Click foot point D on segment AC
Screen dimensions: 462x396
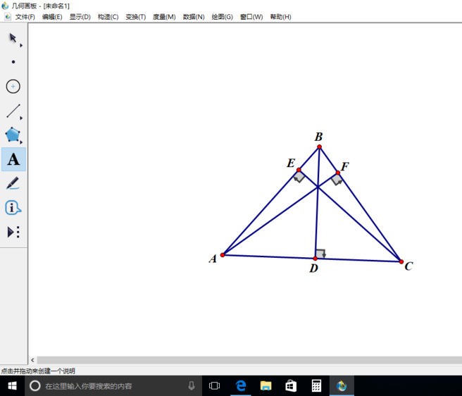[x=315, y=259]
